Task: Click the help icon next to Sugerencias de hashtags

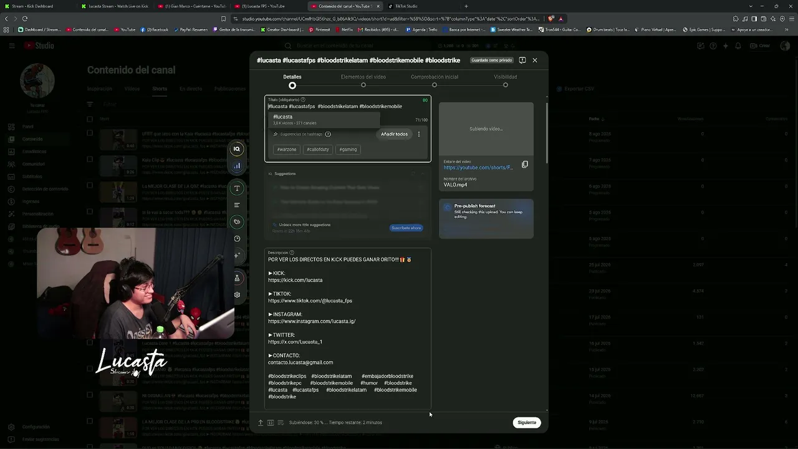Action: point(328,134)
